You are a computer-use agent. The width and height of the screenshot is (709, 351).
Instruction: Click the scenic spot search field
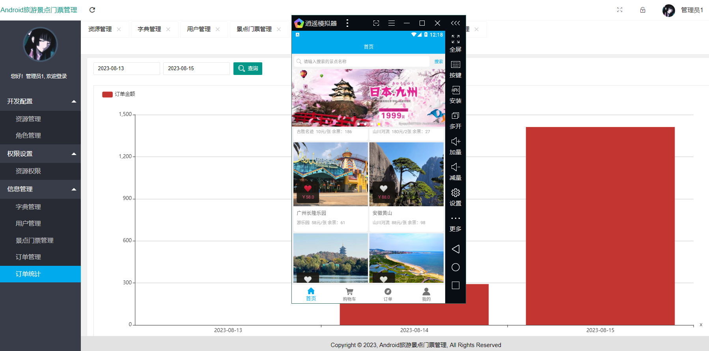[362, 62]
